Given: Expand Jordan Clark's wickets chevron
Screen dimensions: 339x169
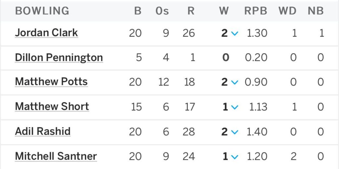Looking at the screenshot, I should click(235, 33).
